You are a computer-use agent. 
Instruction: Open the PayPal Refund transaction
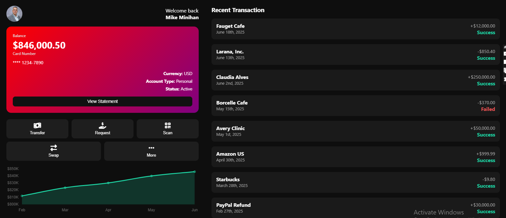tap(356, 208)
